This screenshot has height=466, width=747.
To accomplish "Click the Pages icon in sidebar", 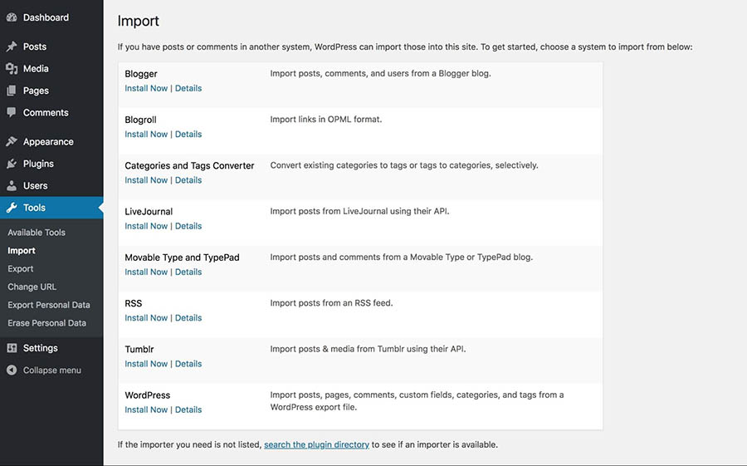I will pos(12,91).
